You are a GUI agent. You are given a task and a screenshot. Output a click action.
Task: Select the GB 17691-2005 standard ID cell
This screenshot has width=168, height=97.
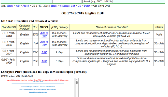(9, 43)
